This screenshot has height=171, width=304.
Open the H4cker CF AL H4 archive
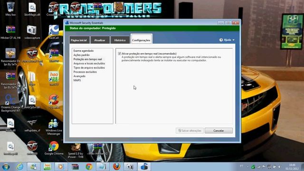[10, 32]
